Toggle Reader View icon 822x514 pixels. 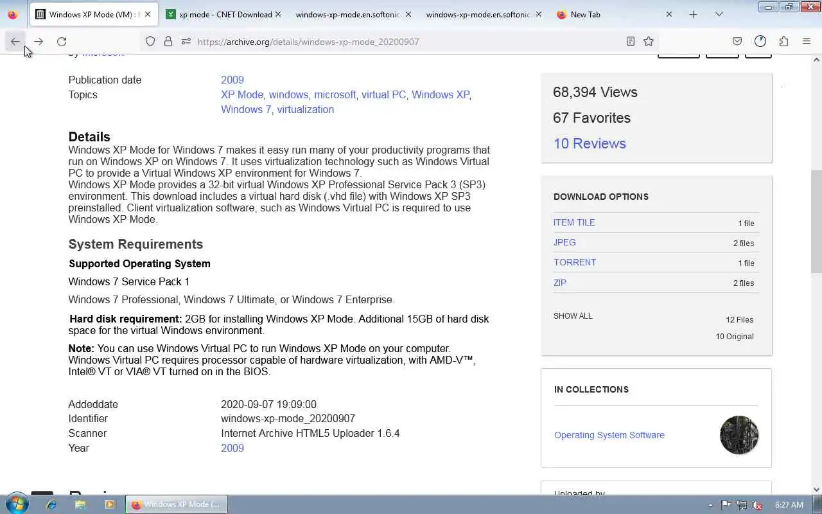[631, 41]
